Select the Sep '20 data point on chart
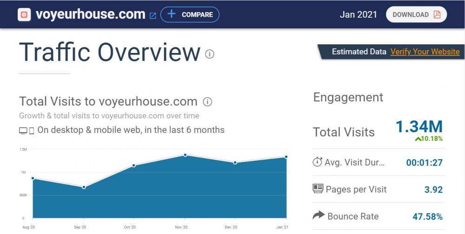465x234 pixels. (84, 187)
